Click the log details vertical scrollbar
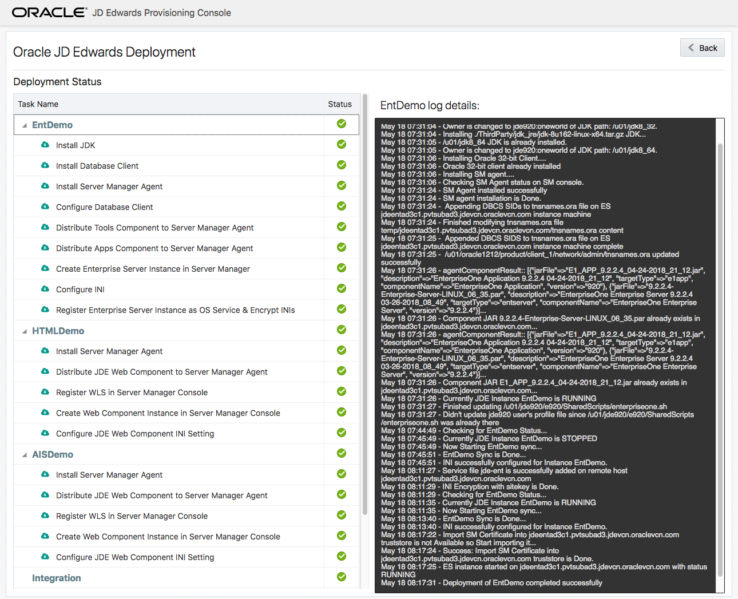This screenshot has height=599, width=738. [720, 355]
